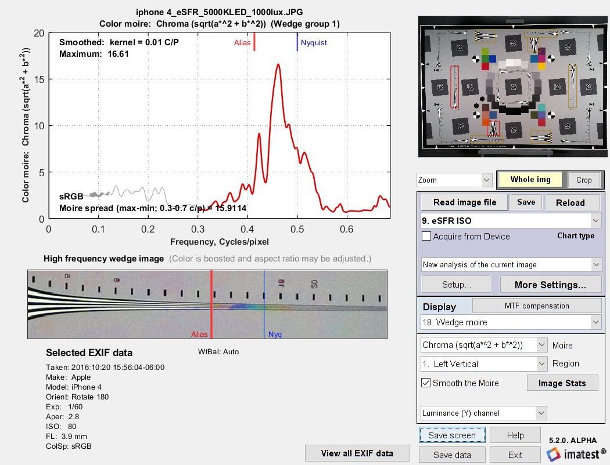Click the Moire spread value text

153,208
